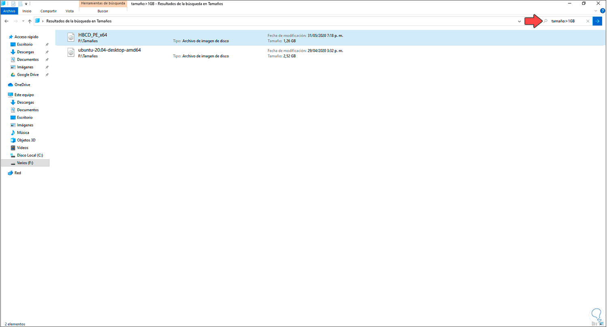Open Help with the question mark icon

602,11
